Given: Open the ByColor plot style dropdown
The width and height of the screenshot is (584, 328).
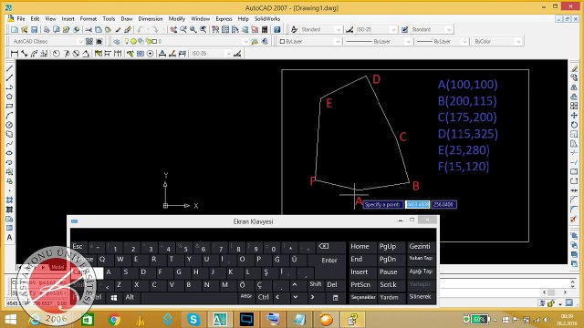Looking at the screenshot, I should pyautogui.click(x=496, y=42).
